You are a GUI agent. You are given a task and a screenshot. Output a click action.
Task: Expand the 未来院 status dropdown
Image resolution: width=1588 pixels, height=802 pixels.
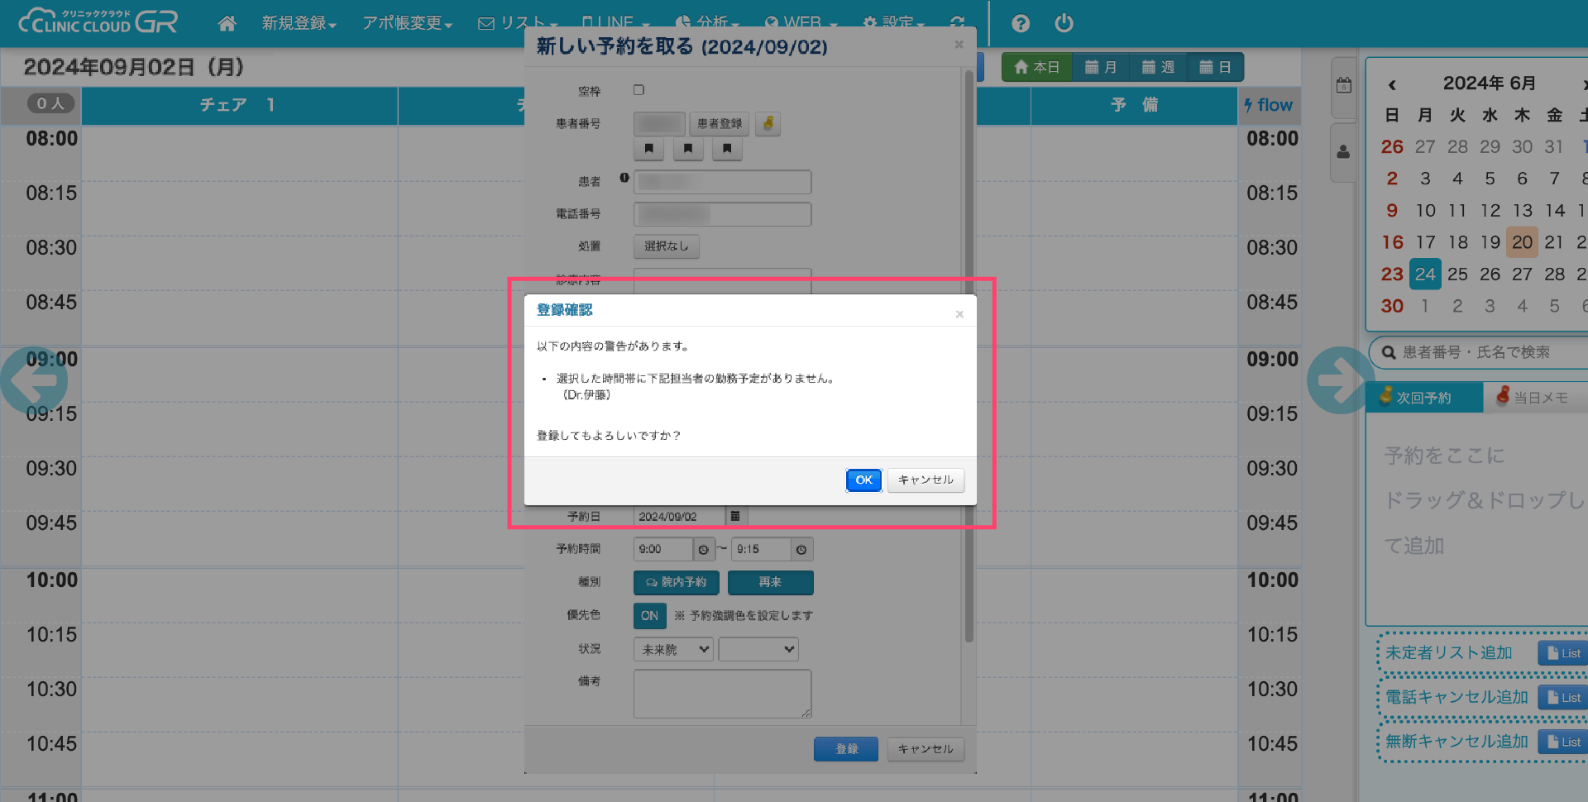[675, 649]
